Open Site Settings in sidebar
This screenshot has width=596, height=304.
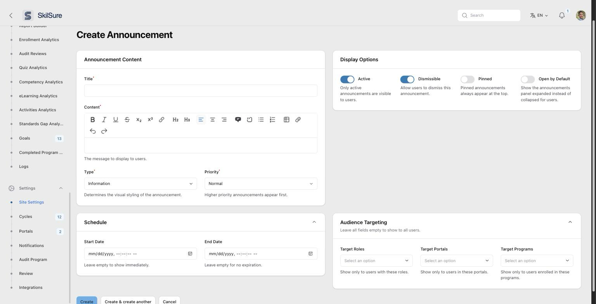pyautogui.click(x=31, y=202)
